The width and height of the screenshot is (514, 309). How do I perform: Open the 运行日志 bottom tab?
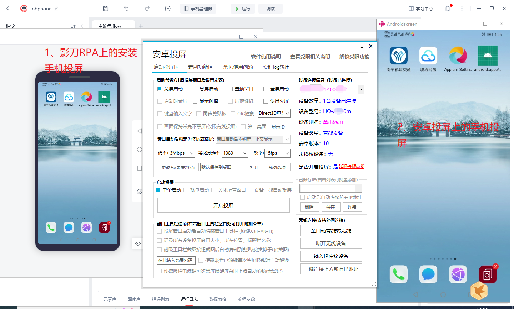[x=189, y=299]
